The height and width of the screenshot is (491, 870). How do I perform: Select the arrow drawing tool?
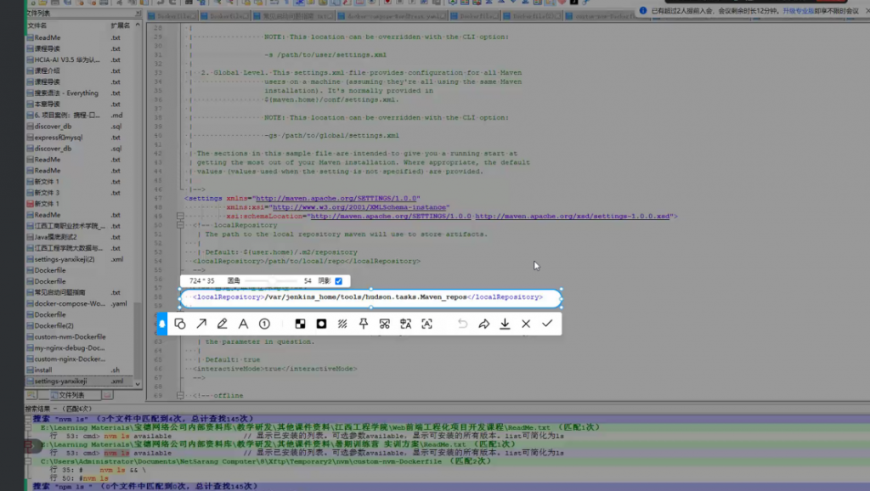pos(201,324)
